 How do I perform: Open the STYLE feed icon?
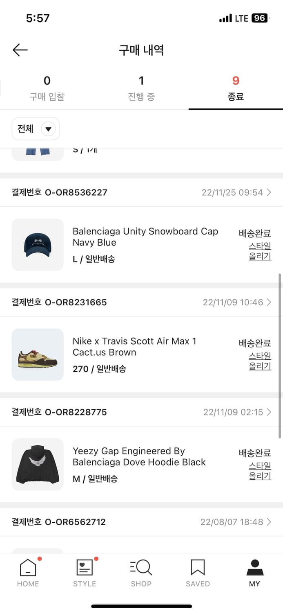click(x=85, y=568)
